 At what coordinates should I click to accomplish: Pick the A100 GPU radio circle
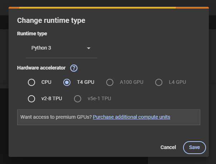pyautogui.click(x=110, y=82)
